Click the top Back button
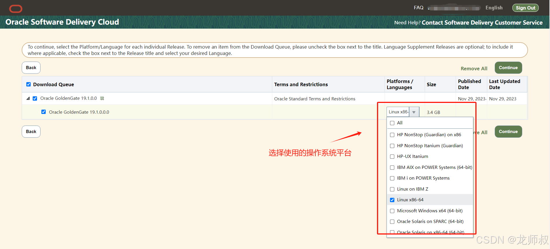The width and height of the screenshot is (550, 249). (x=31, y=68)
